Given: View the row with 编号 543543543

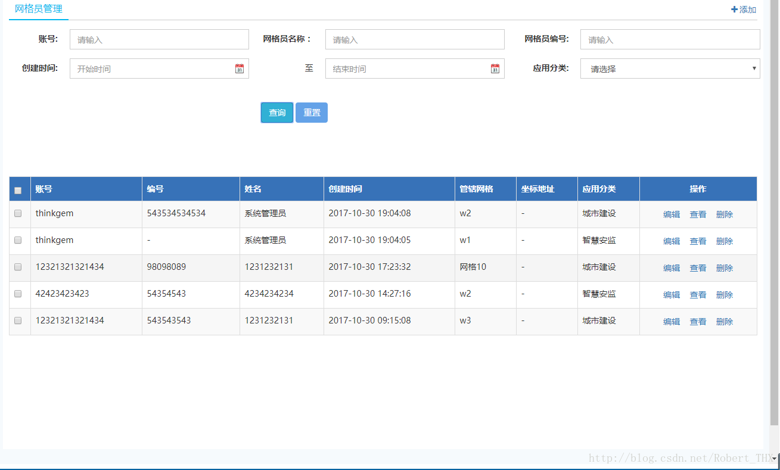Looking at the screenshot, I should point(698,322).
